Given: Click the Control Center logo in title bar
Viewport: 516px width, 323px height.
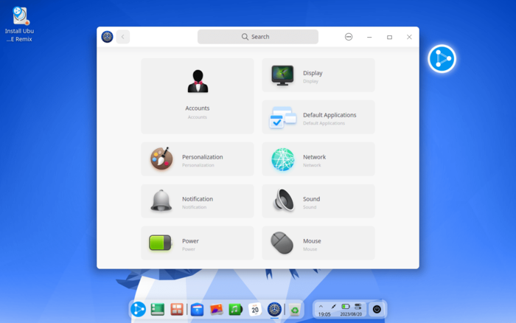Looking at the screenshot, I should 108,37.
